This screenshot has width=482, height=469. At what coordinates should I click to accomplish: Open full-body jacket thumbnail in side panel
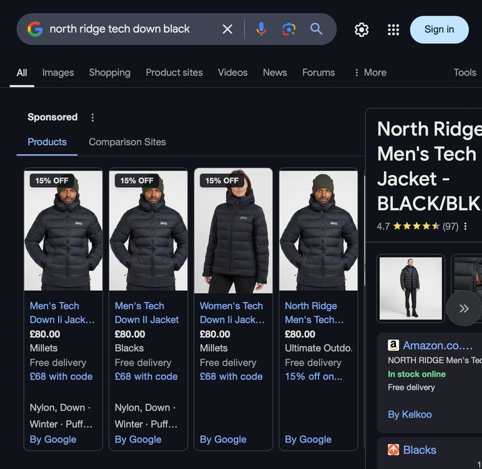410,288
